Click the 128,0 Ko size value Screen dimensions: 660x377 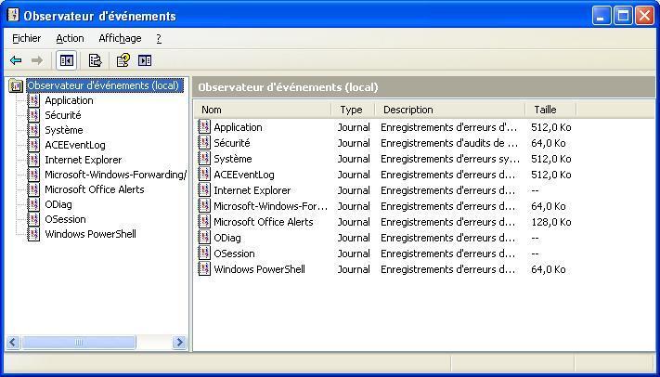point(551,222)
